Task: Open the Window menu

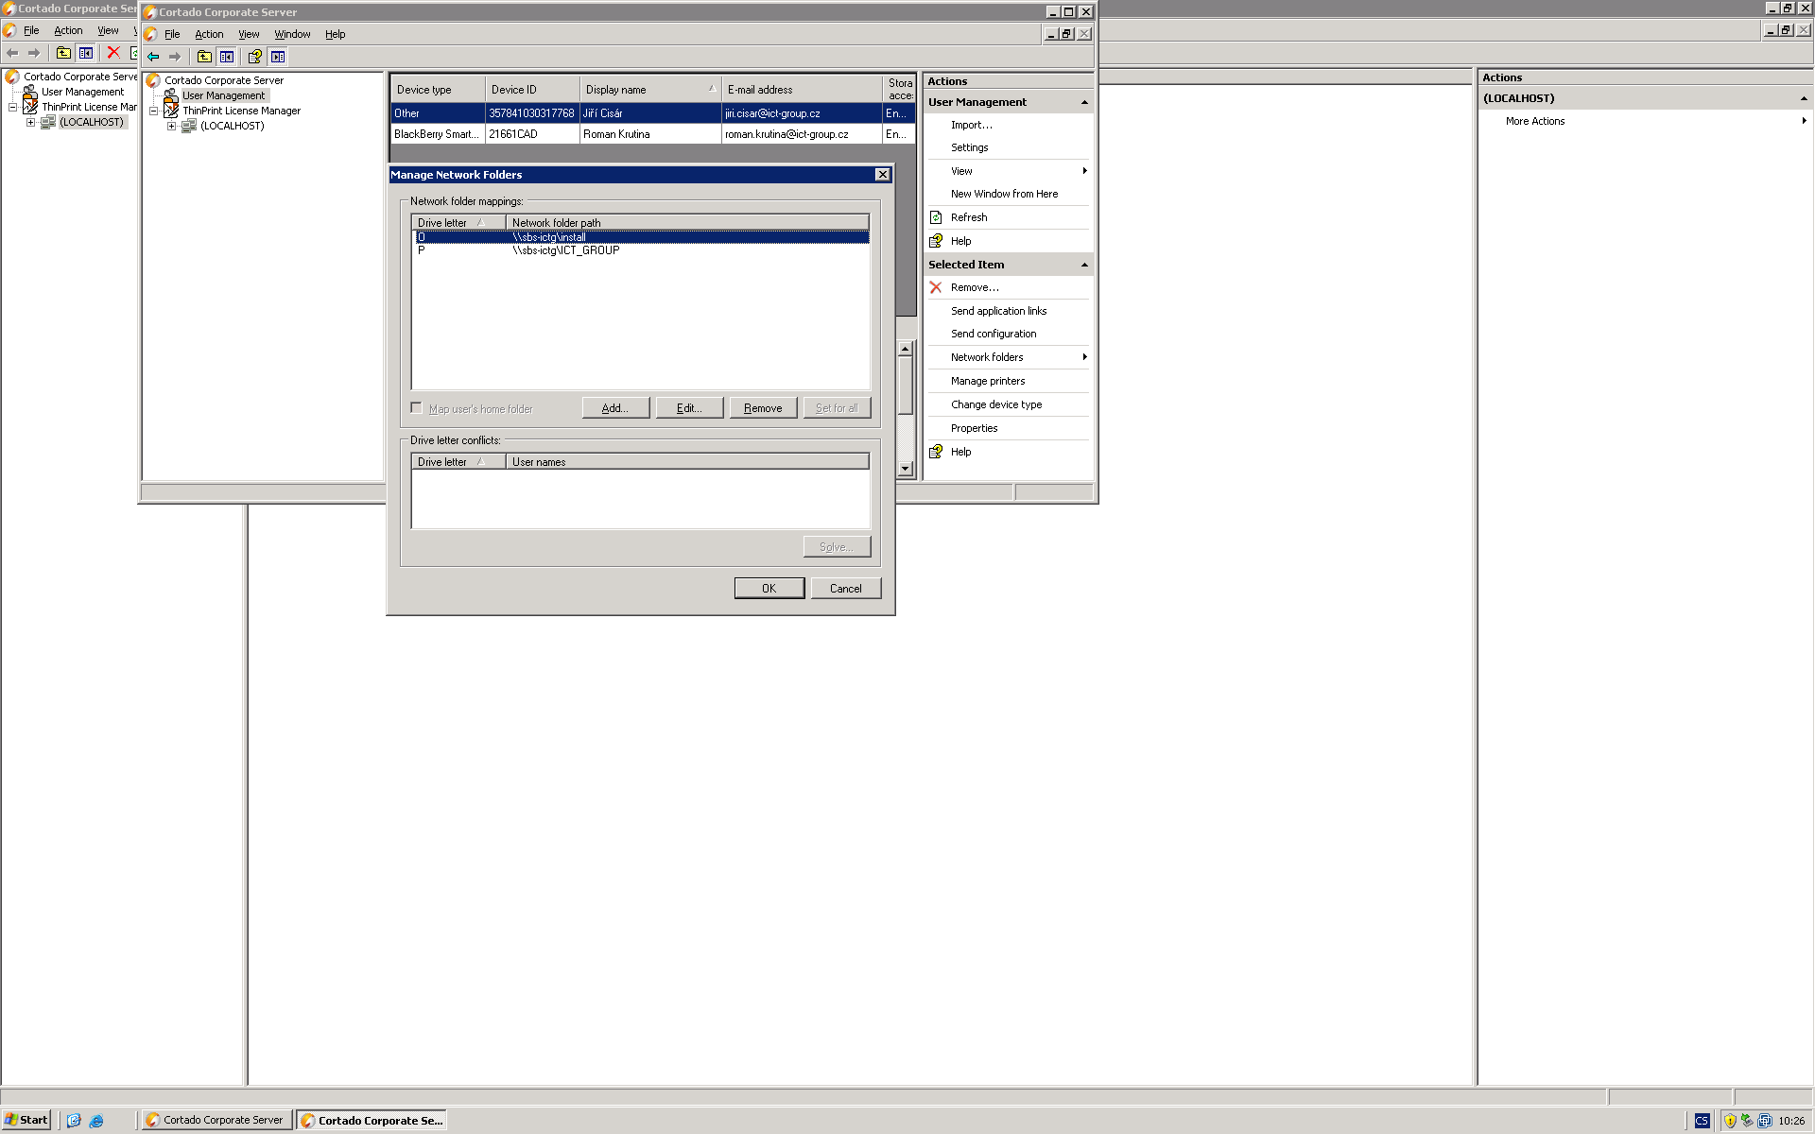Action: [292, 34]
